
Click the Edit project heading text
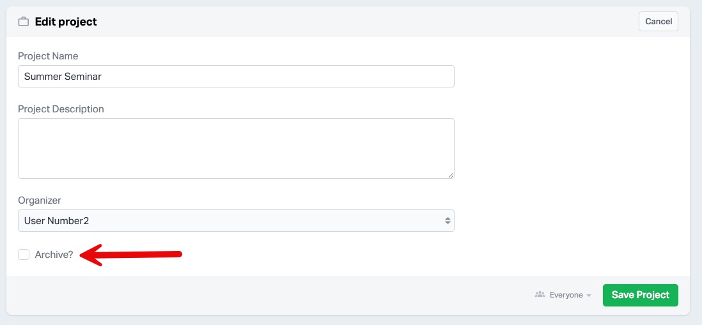[x=66, y=22]
